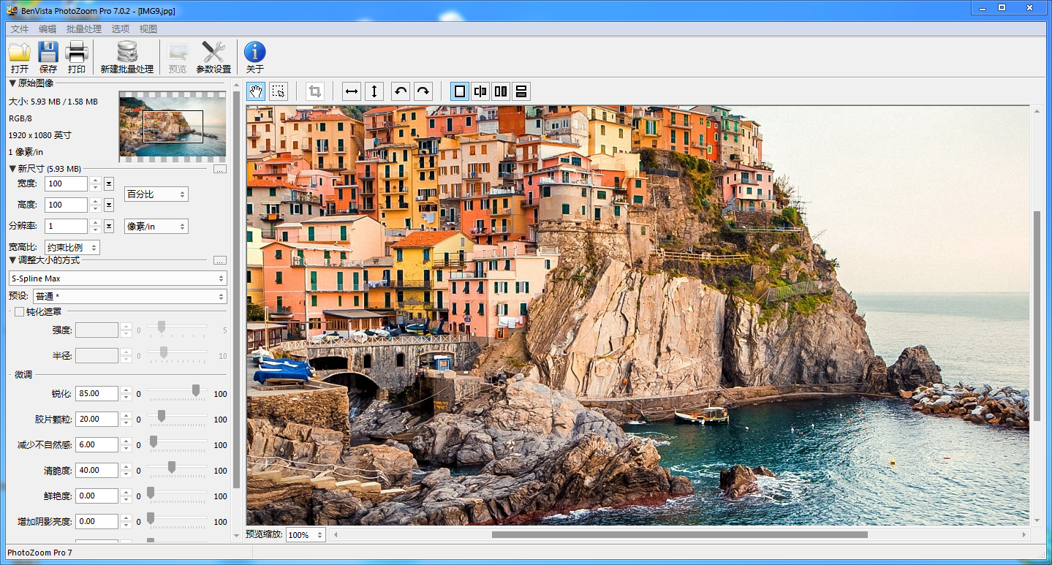1052x565 pixels.
Task: Rotate image clockwise
Action: (423, 91)
